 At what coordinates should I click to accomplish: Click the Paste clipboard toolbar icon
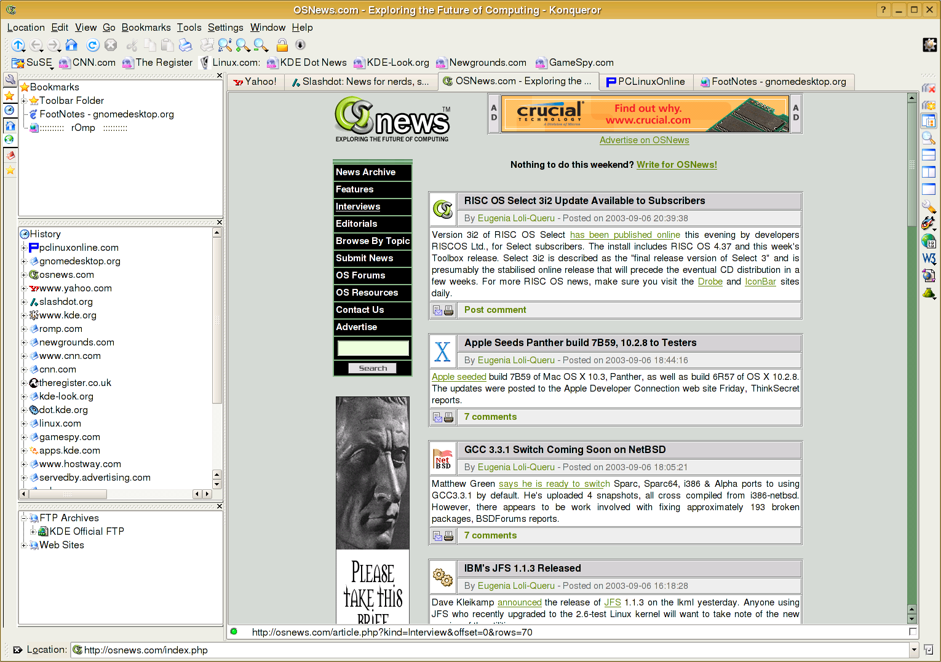(x=167, y=45)
